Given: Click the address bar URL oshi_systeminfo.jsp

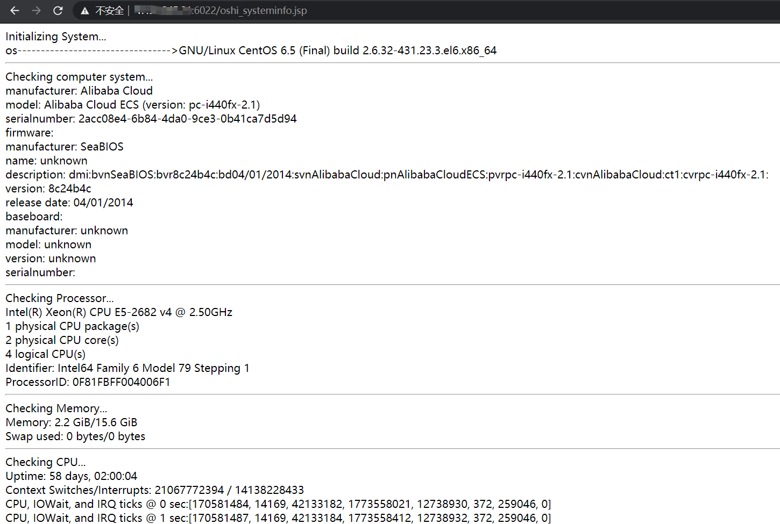Looking at the screenshot, I should coord(221,11).
